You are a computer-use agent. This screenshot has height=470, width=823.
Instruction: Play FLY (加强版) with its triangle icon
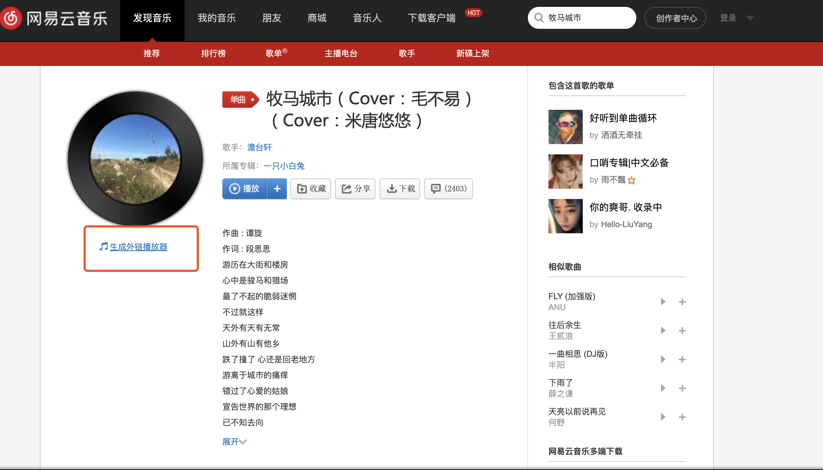click(x=663, y=301)
